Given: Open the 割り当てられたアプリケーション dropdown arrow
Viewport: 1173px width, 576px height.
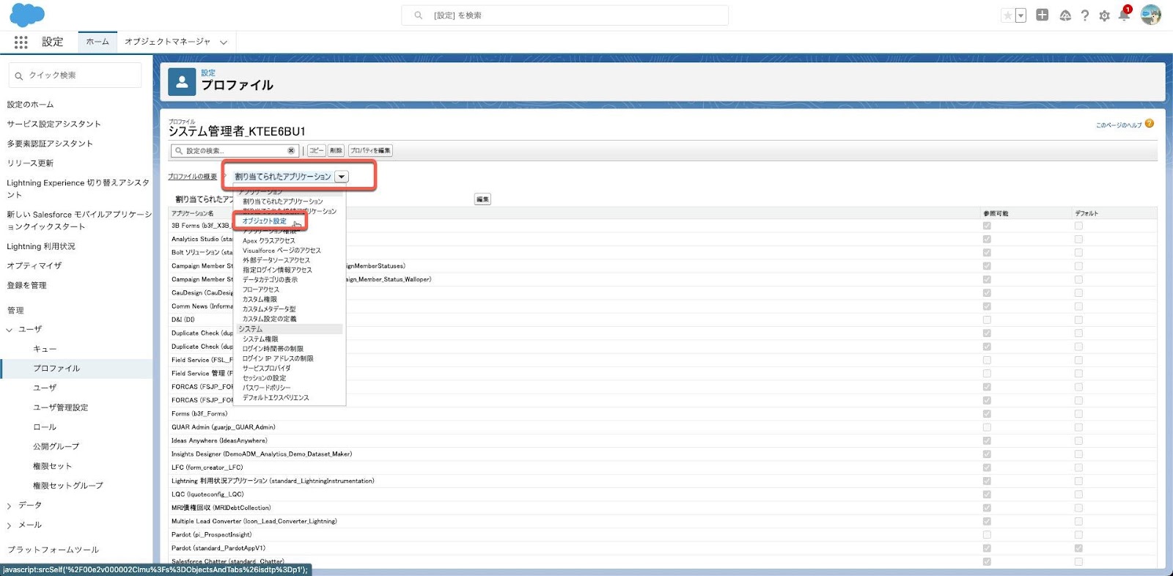Looking at the screenshot, I should [x=342, y=177].
